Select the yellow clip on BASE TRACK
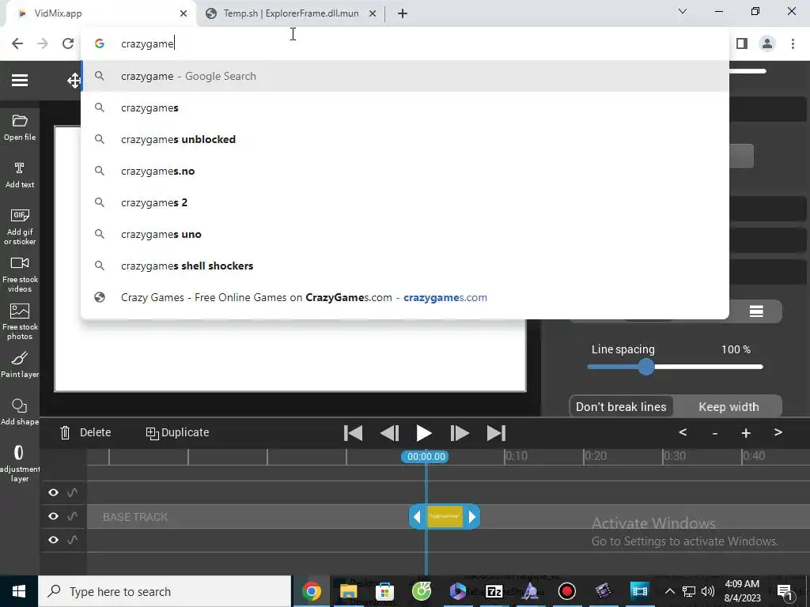Screen dimensions: 810x607 pos(445,516)
